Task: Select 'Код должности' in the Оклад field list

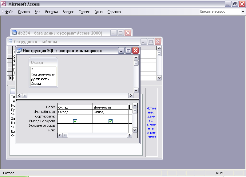Action: coord(43,74)
